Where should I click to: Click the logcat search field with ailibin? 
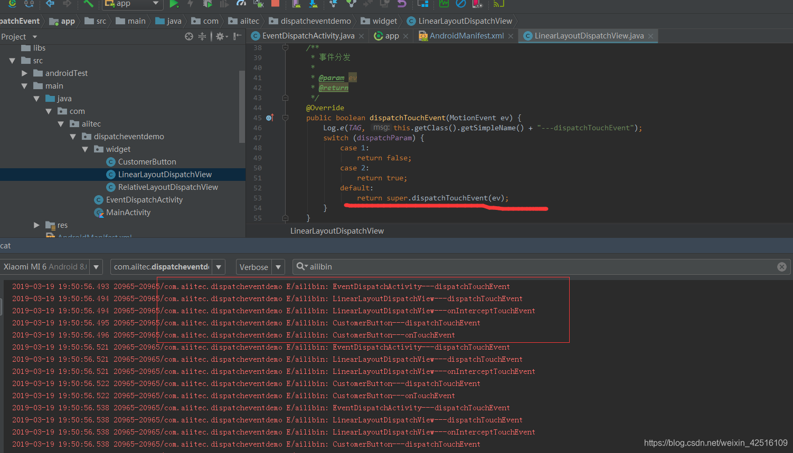541,267
